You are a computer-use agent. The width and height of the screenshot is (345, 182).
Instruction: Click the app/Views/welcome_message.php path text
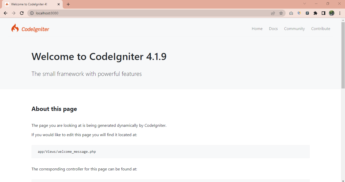pos(67,152)
